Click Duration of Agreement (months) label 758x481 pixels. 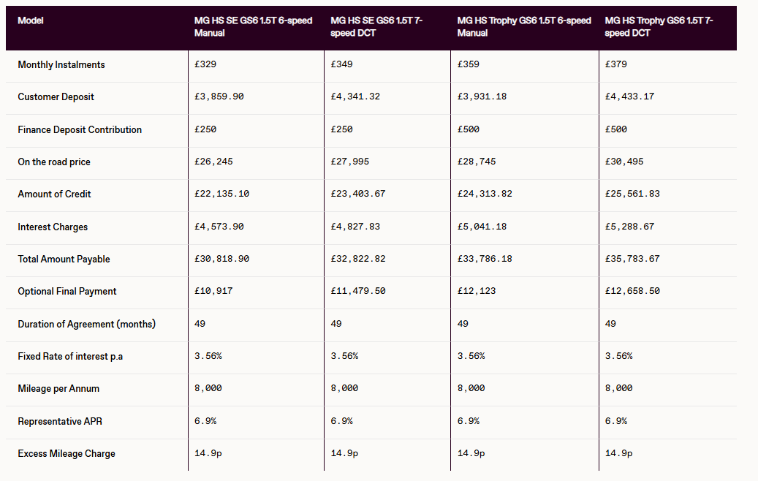coord(87,324)
